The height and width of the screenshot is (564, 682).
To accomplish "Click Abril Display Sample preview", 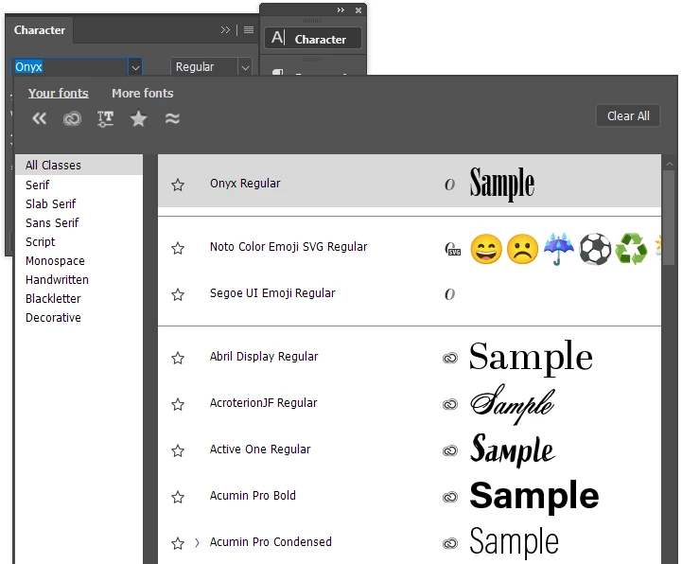I will click(531, 358).
